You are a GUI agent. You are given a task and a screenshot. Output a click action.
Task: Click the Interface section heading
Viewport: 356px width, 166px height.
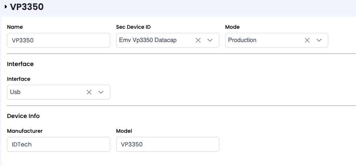tap(20, 64)
